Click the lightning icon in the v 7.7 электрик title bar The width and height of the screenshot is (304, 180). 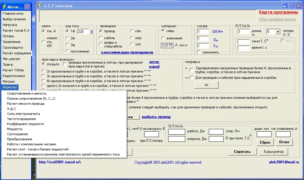tap(39, 5)
